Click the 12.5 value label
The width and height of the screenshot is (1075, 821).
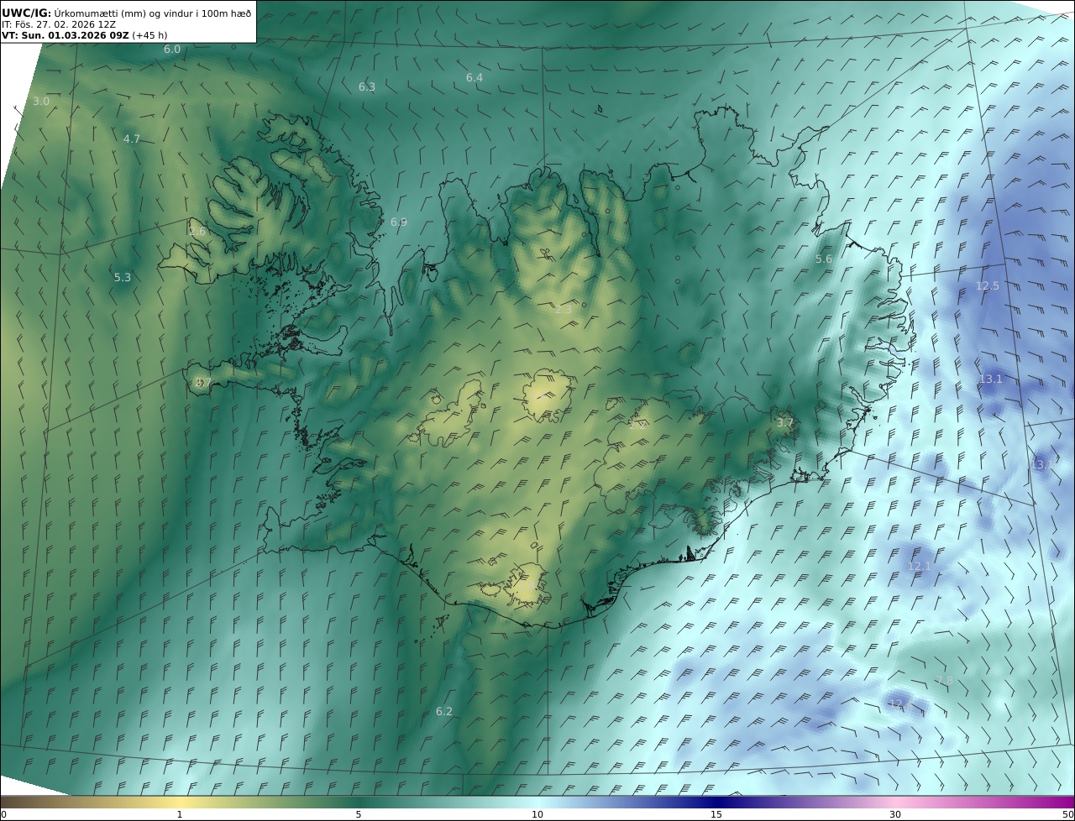pyautogui.click(x=988, y=286)
